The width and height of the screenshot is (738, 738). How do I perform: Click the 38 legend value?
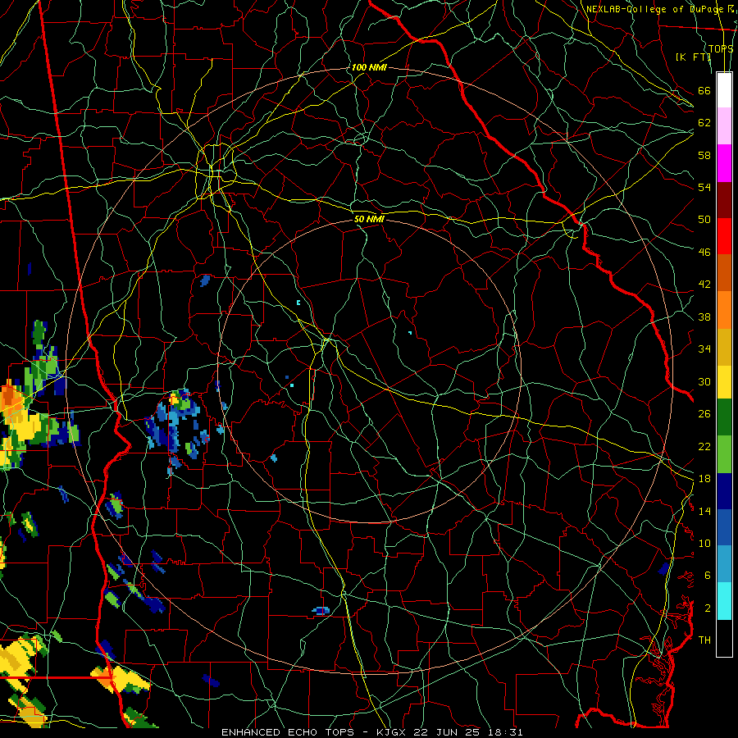(704, 317)
